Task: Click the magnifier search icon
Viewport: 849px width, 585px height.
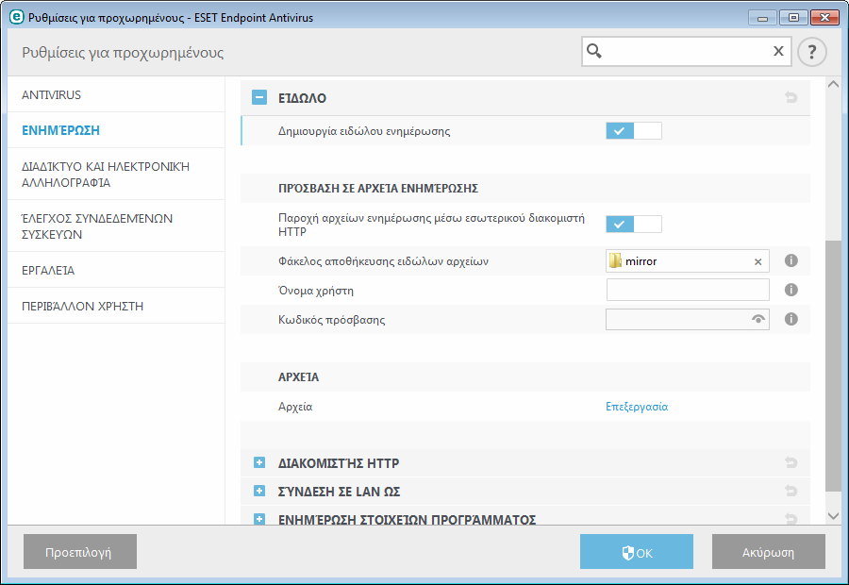Action: 594,51
